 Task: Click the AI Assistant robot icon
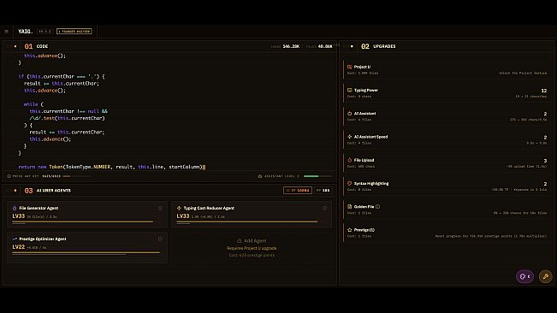tap(350, 114)
